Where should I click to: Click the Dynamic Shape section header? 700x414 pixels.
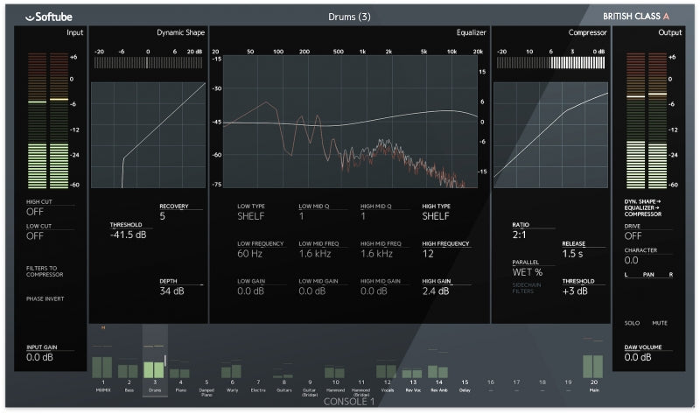(181, 32)
